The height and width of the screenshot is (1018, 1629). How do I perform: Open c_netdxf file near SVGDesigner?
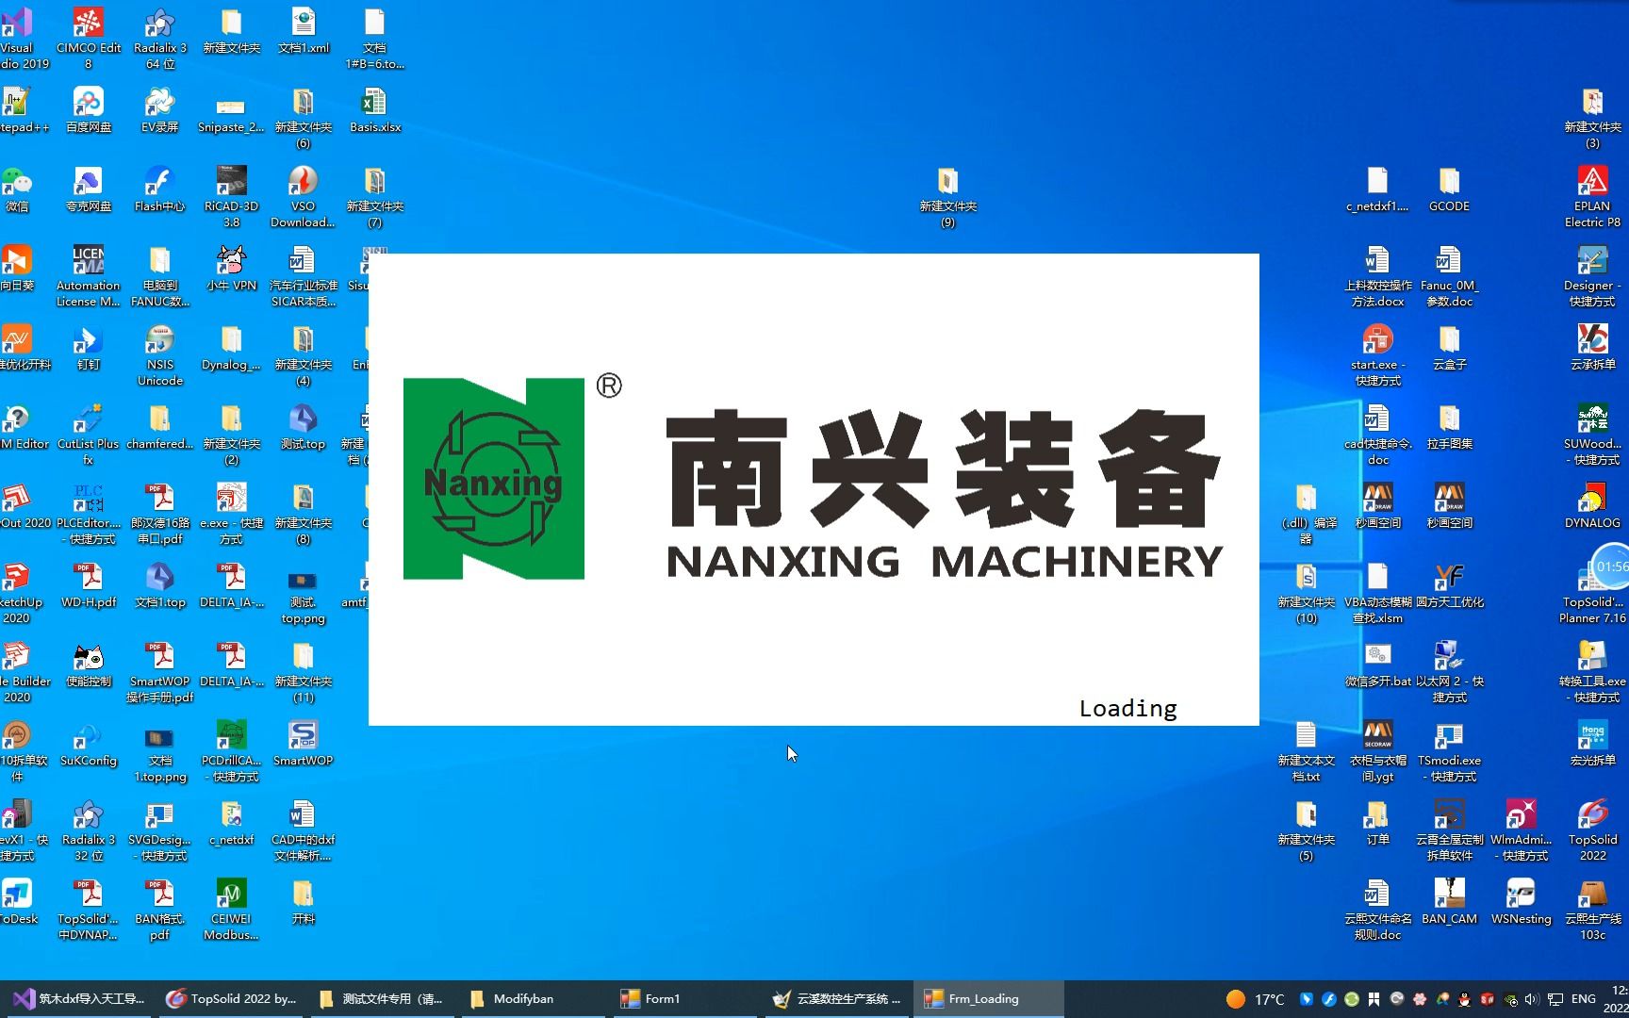click(232, 822)
